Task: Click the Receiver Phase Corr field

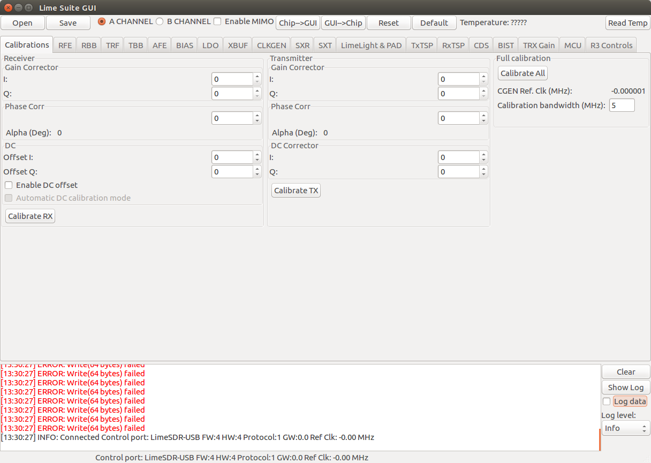Action: click(x=232, y=118)
